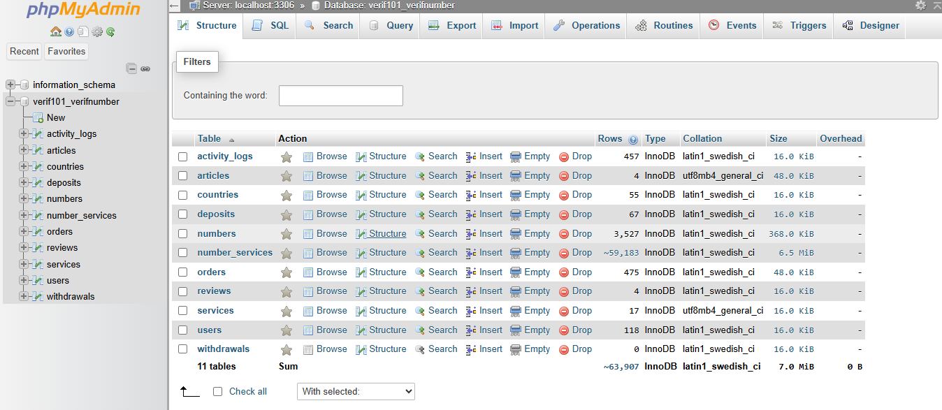Open the Export tab
Image resolution: width=942 pixels, height=410 pixels.
click(x=452, y=26)
